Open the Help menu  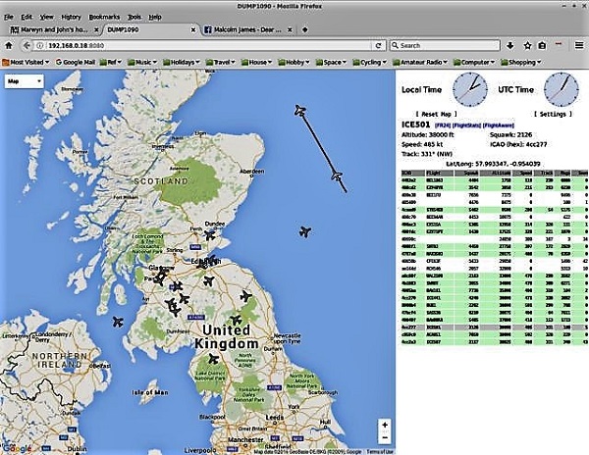155,17
